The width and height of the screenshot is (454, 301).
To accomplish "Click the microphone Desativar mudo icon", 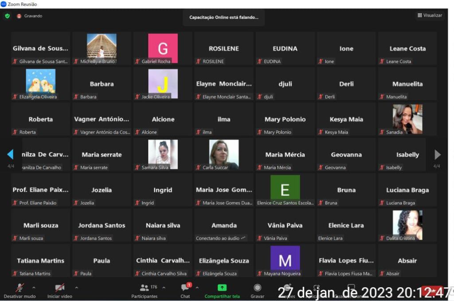I will click(20, 288).
